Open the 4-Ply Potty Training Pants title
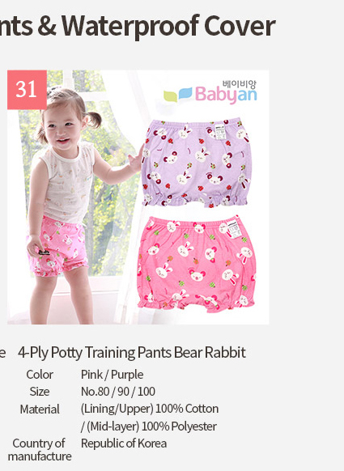Image resolution: width=344 pixels, height=471 pixels. pyautogui.click(x=132, y=352)
